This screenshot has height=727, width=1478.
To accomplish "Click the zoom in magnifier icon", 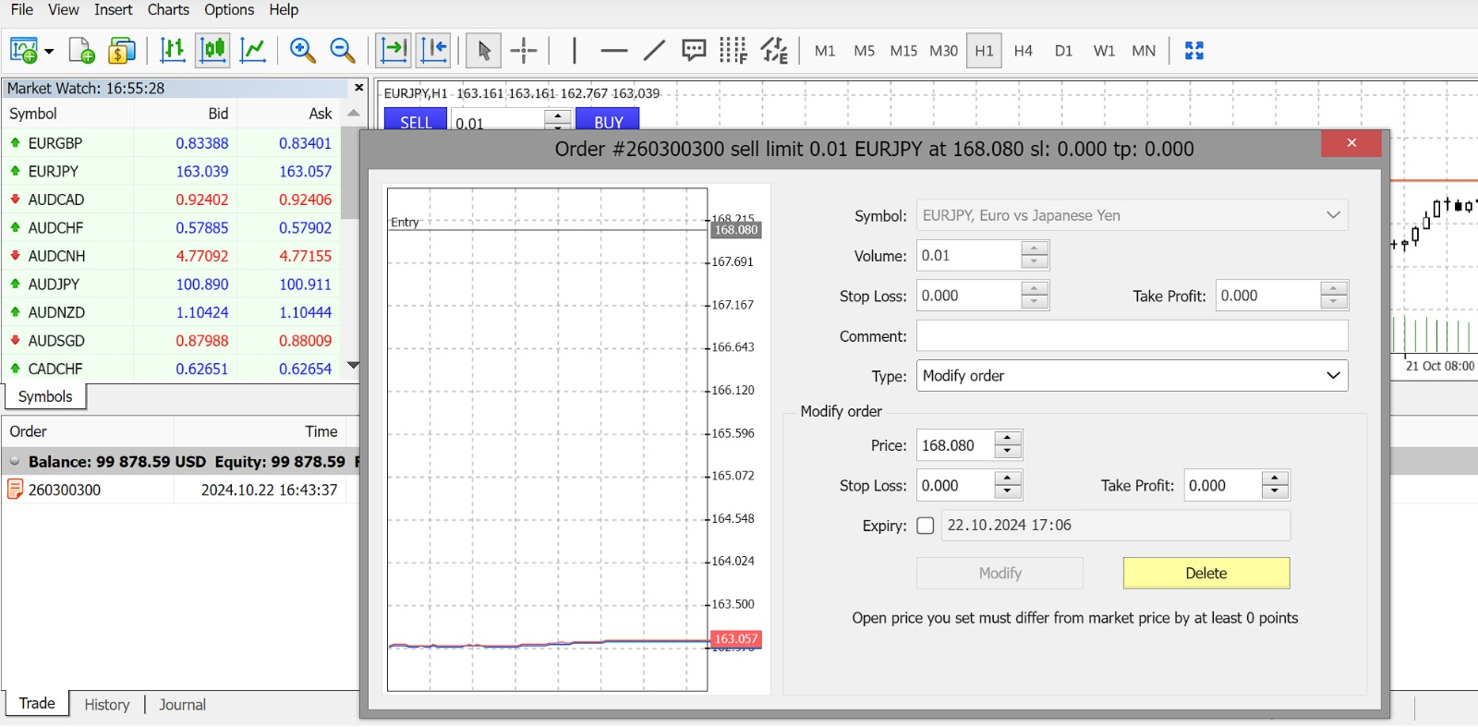I will [302, 50].
